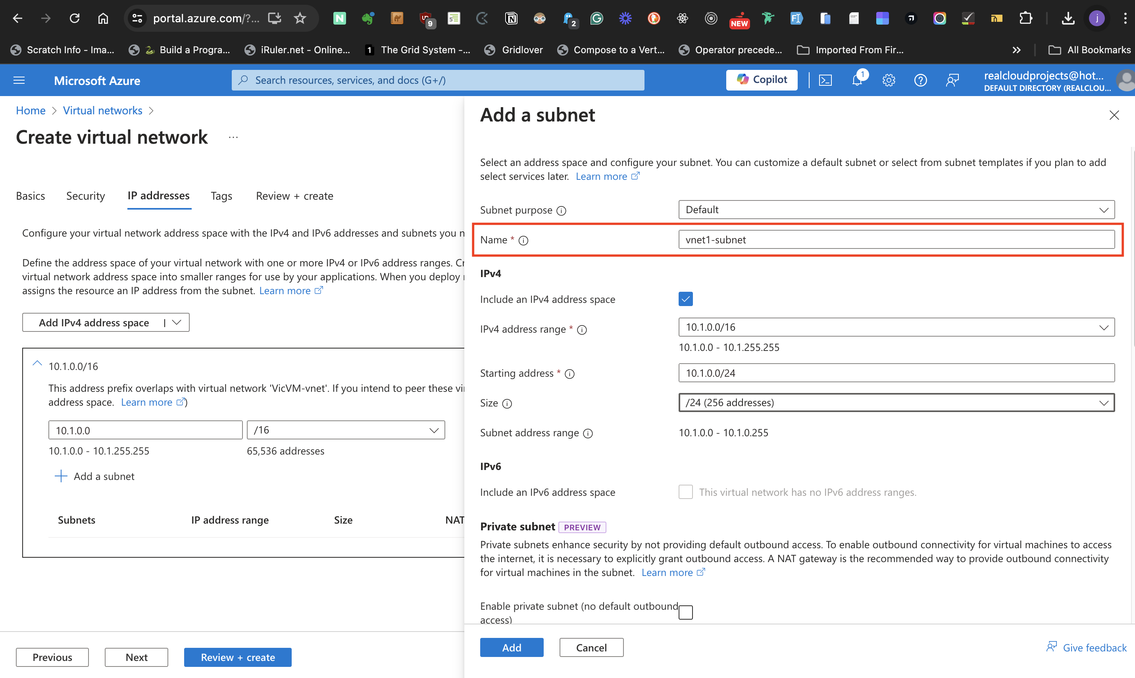The width and height of the screenshot is (1135, 678).
Task: Launch Copilot in the Azure portal
Action: [x=762, y=79]
